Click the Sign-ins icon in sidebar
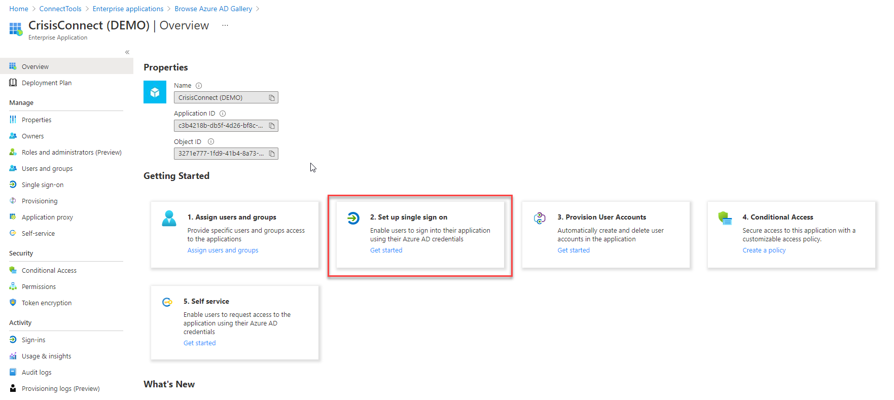 (13, 340)
